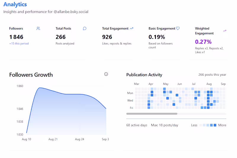Click the total posts value 266
Image resolution: width=237 pixels, height=158 pixels.
coord(61,37)
